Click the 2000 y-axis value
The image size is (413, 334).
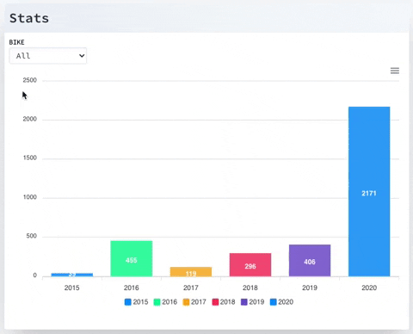point(30,119)
